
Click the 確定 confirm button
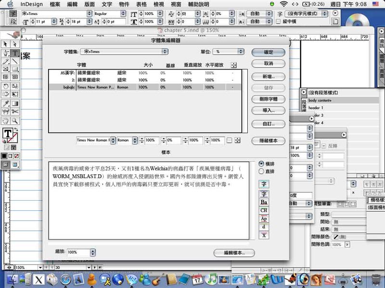tap(268, 52)
